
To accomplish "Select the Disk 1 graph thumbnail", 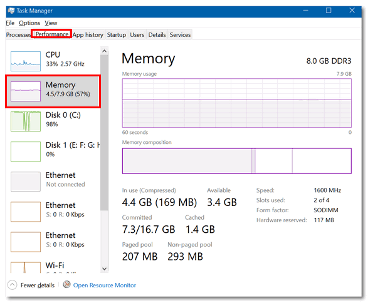I will (x=26, y=151).
